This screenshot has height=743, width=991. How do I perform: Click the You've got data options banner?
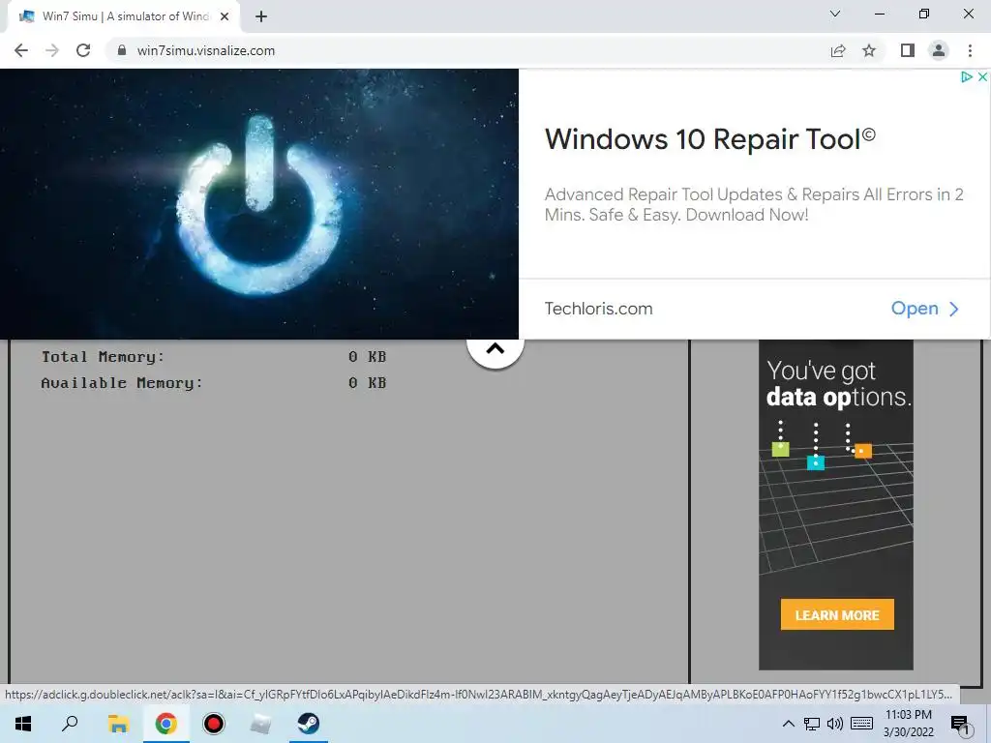tap(836, 504)
